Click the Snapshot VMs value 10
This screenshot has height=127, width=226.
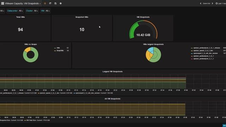click(x=82, y=30)
